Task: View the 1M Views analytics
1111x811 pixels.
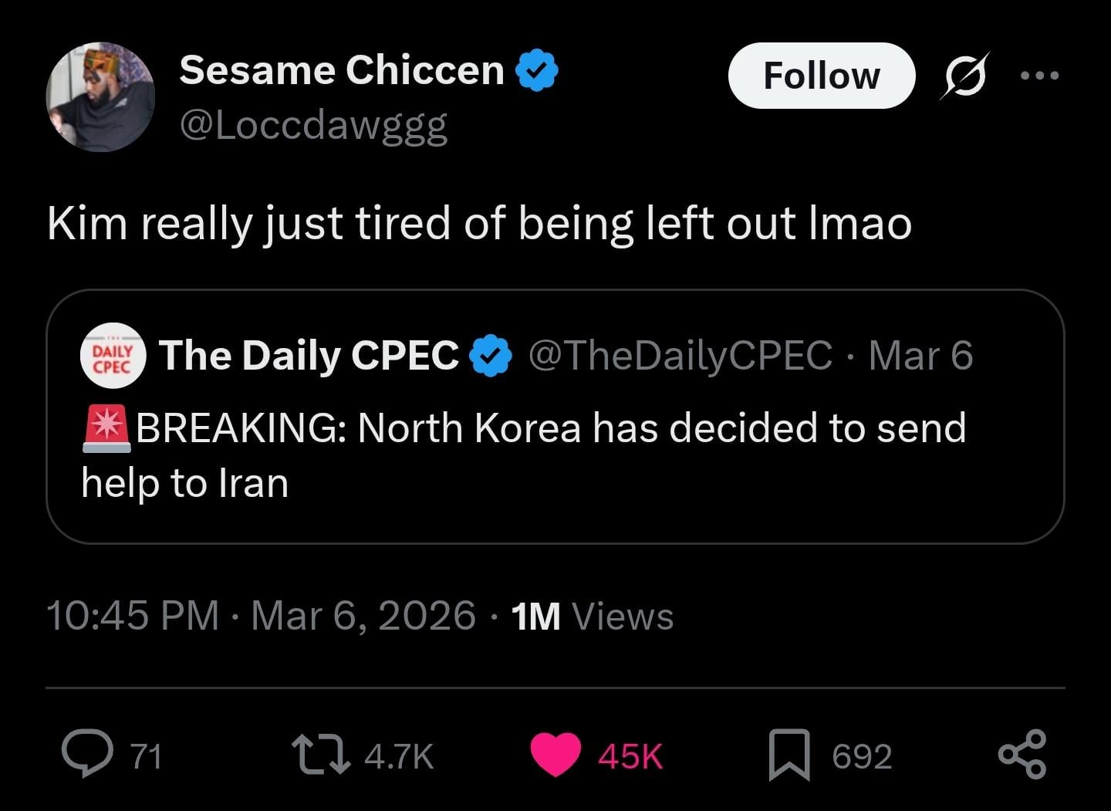Action: 593,616
